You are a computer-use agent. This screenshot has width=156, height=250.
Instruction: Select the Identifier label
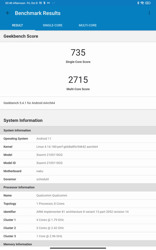10,212
